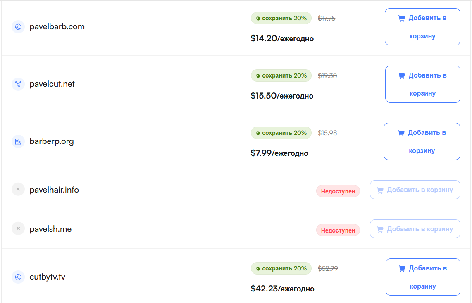This screenshot has width=472, height=303.
Task: Click the $42.23 yearly price
Action: 282,289
